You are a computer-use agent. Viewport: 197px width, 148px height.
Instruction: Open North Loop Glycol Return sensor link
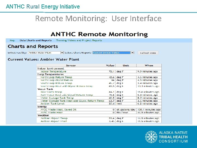[x=57, y=80]
